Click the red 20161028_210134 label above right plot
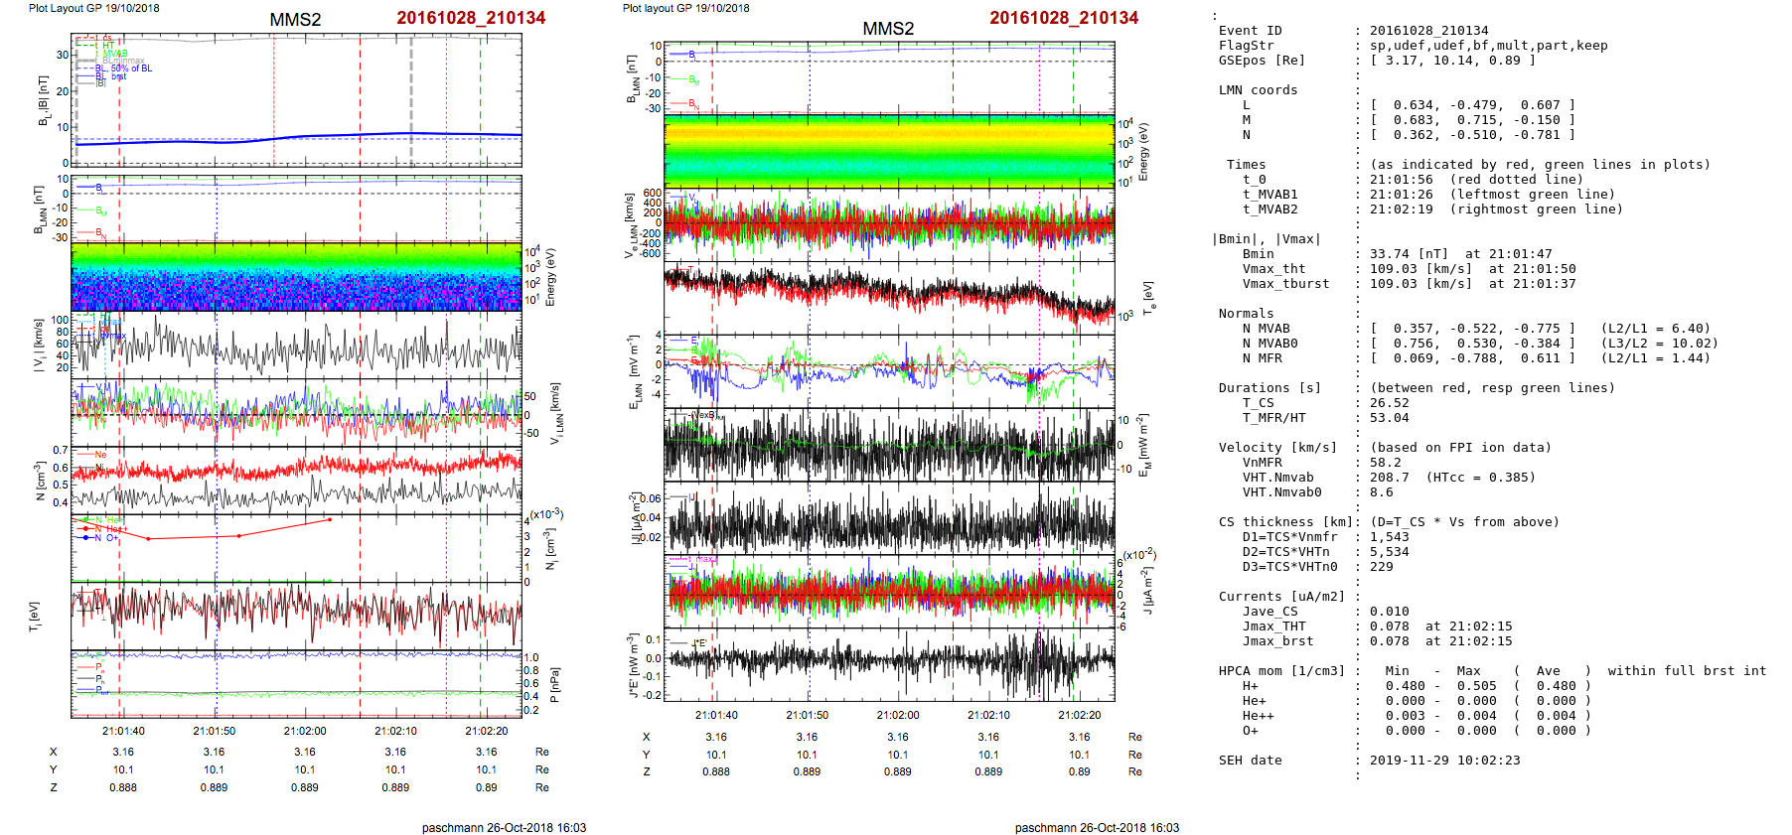 pos(1063,18)
